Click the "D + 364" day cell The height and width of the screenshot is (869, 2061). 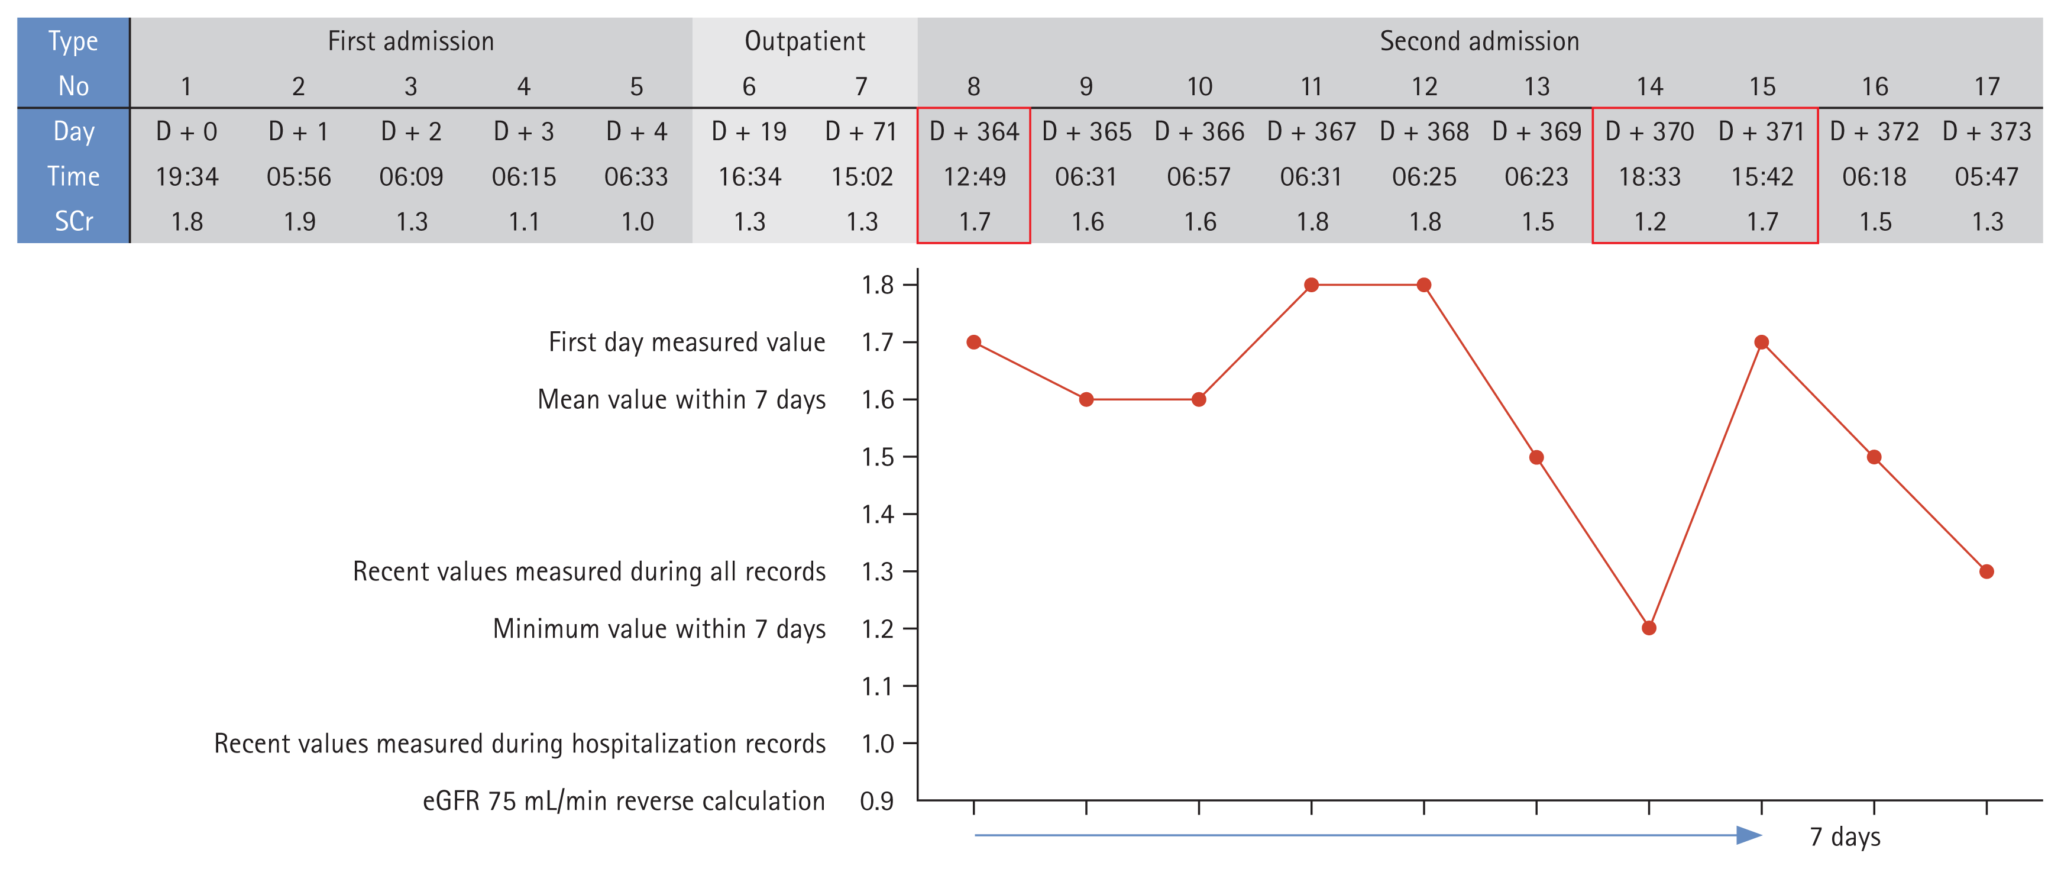click(973, 131)
